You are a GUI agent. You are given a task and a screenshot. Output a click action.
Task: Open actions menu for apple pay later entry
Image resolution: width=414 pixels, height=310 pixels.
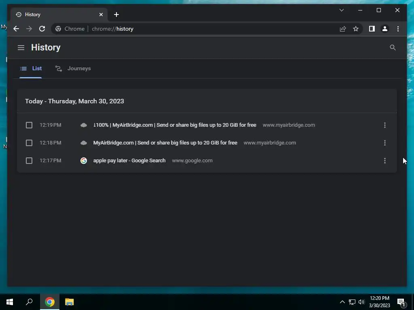pyautogui.click(x=385, y=161)
